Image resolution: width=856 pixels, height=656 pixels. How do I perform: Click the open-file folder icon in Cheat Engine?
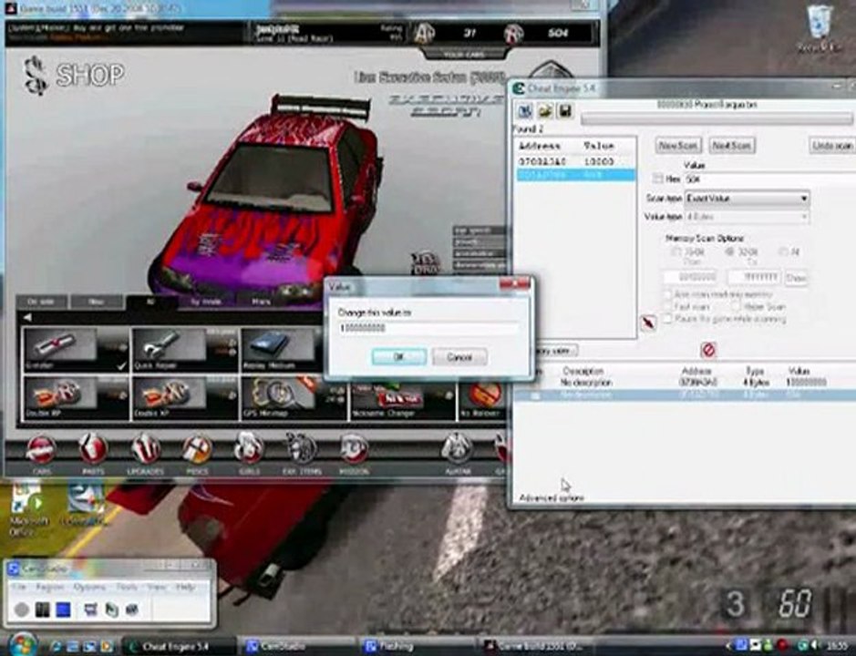(545, 111)
